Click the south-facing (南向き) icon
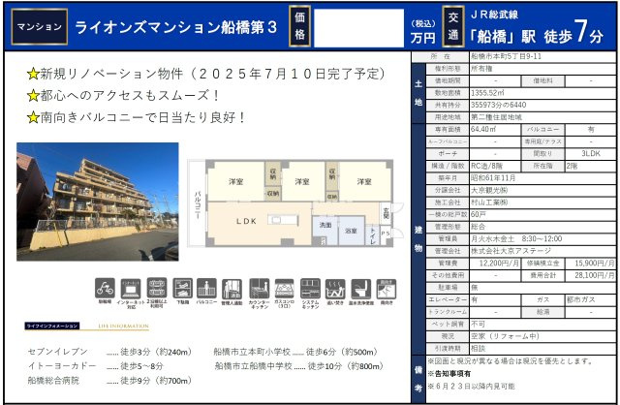Screen dimensions: 620x405 coord(387,290)
